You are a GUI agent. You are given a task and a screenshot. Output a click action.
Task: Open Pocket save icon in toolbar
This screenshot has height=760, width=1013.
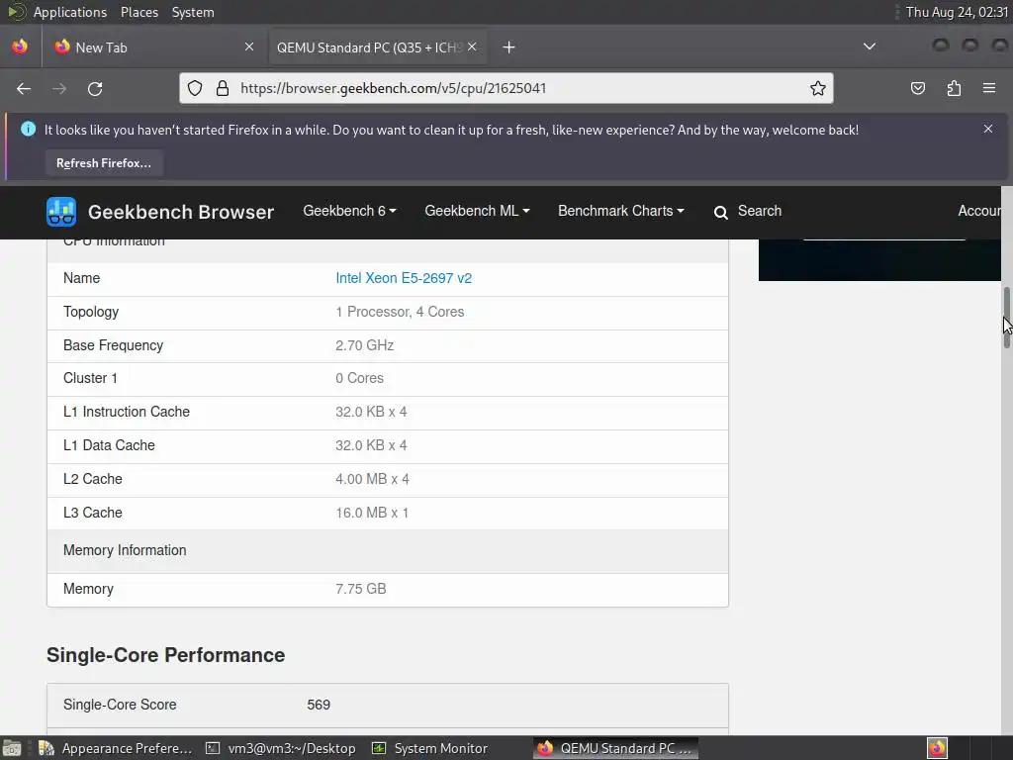point(917,88)
